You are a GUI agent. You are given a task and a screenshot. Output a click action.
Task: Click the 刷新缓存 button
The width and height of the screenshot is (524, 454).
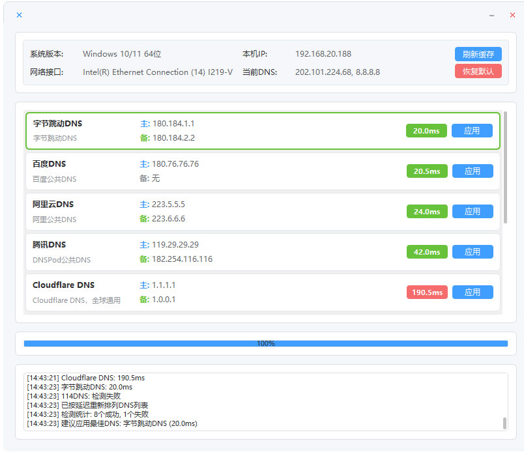pos(478,54)
